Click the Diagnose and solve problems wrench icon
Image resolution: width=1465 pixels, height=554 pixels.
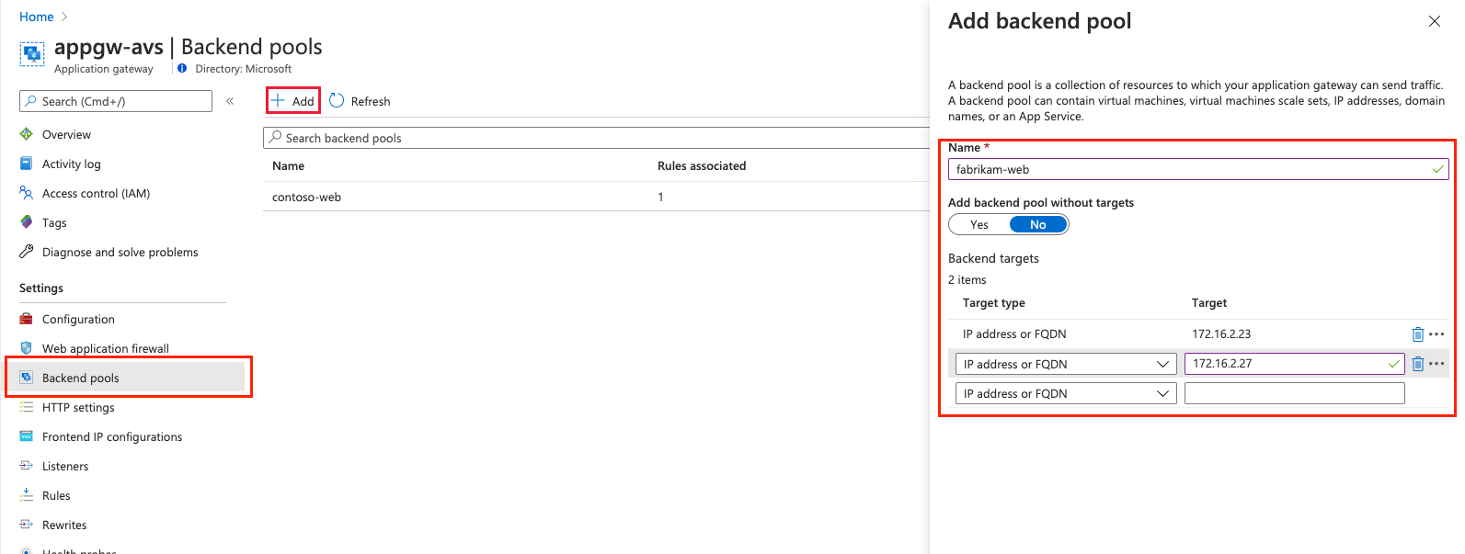27,252
